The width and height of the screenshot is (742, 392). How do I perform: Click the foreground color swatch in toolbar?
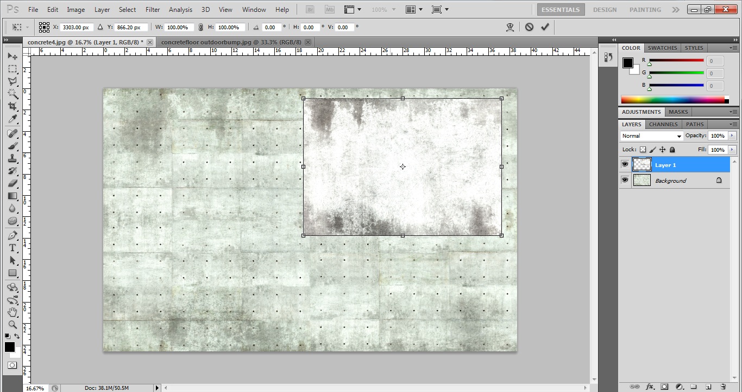pos(10,347)
